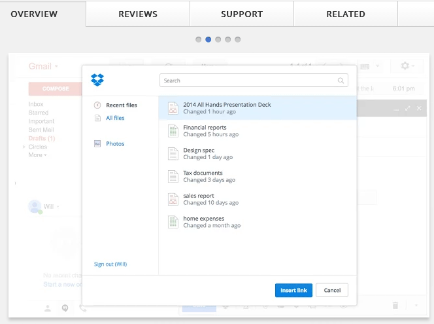Click the Gmail Hangouts chat icon

click(65, 308)
